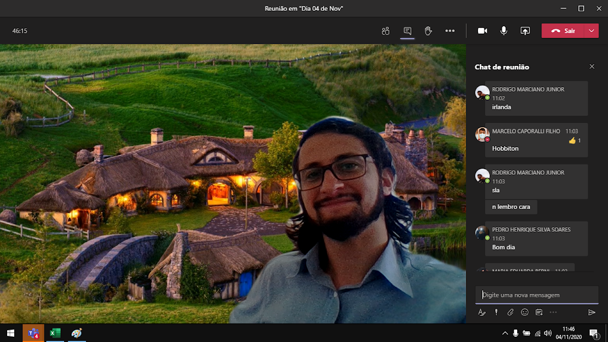Open Microsoft Teams from taskbar
This screenshot has height=342, width=608.
point(33,333)
